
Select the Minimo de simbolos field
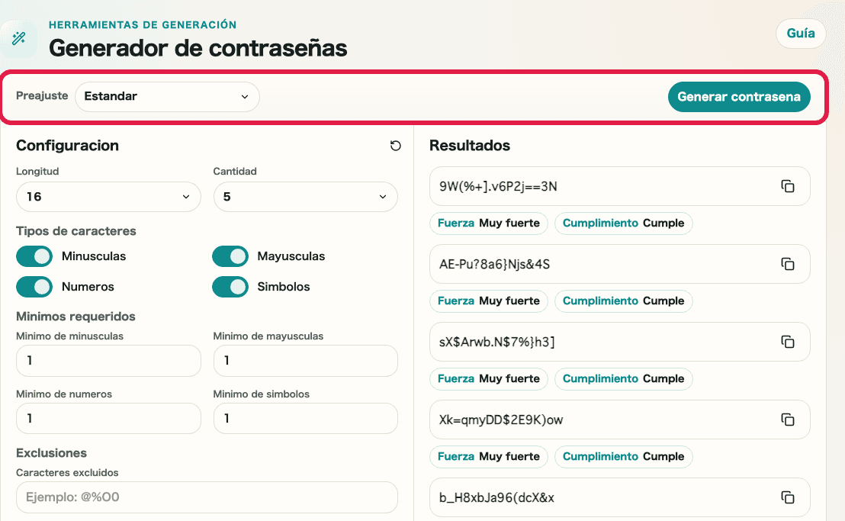coord(305,418)
